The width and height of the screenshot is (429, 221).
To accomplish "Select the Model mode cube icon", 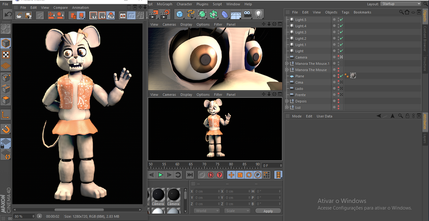I will [6, 43].
